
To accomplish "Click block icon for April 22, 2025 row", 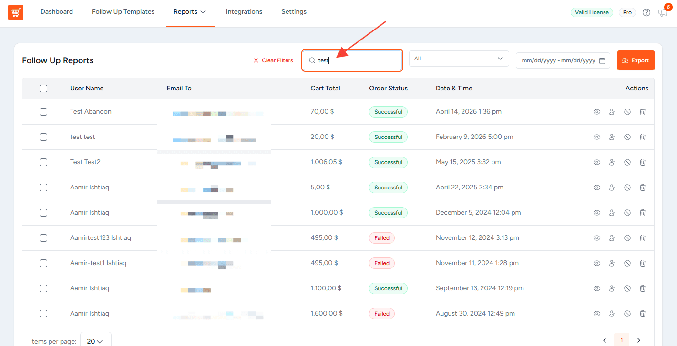I will [x=627, y=188].
